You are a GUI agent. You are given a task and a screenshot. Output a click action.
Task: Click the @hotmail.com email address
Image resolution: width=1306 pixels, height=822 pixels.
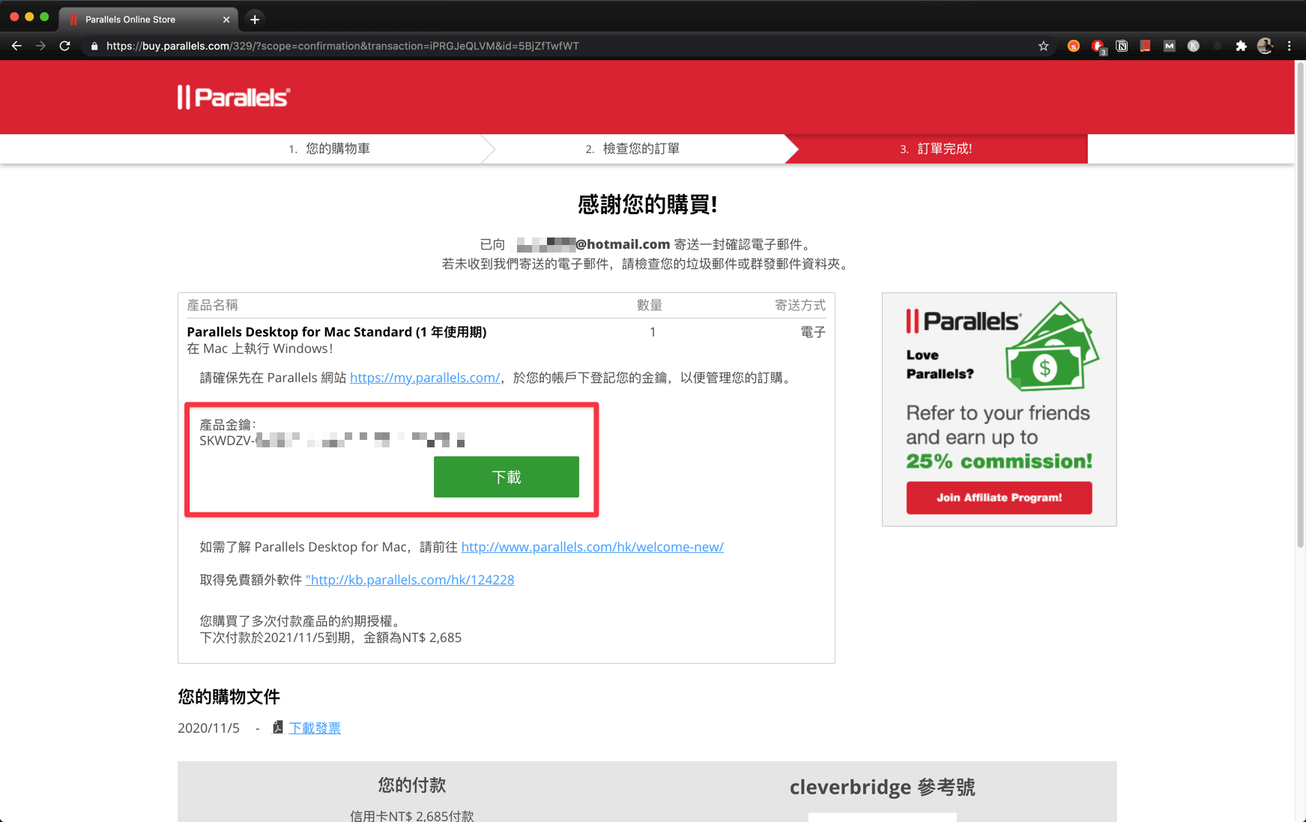tap(593, 244)
